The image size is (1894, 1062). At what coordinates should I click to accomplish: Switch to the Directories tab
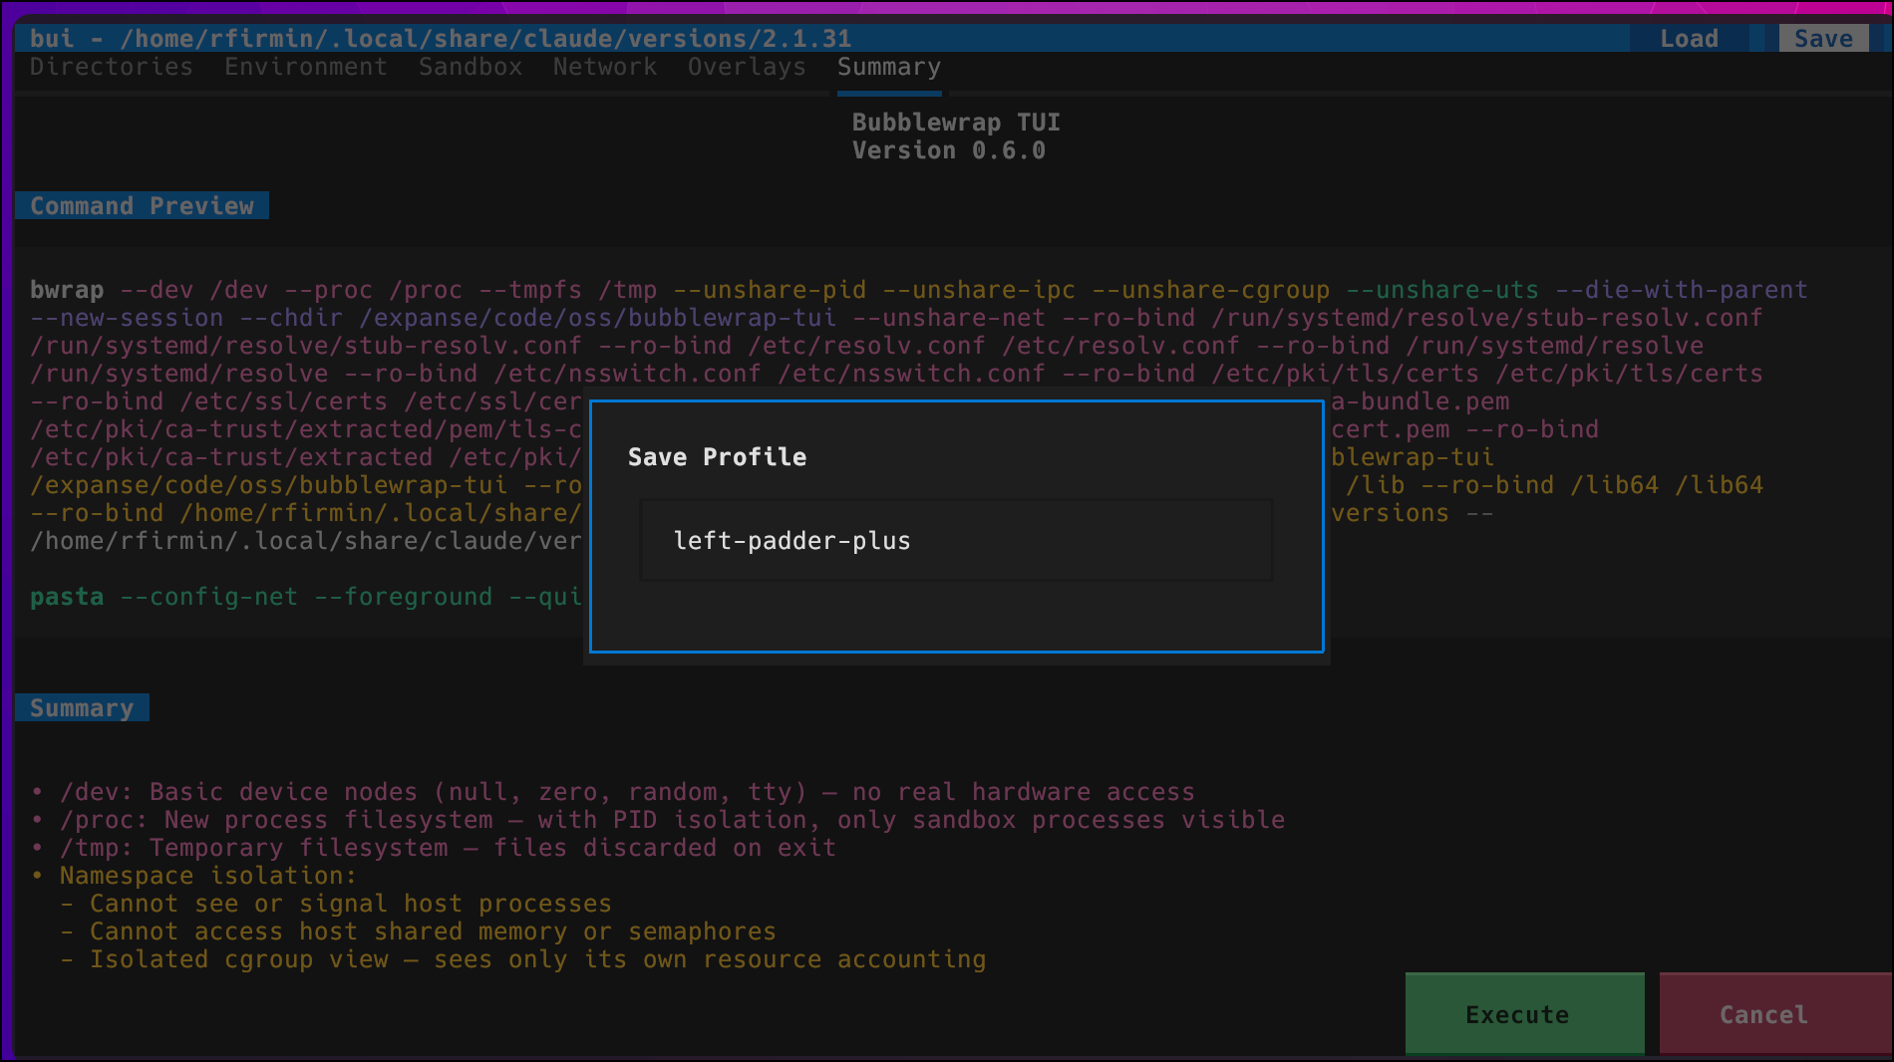(x=110, y=67)
